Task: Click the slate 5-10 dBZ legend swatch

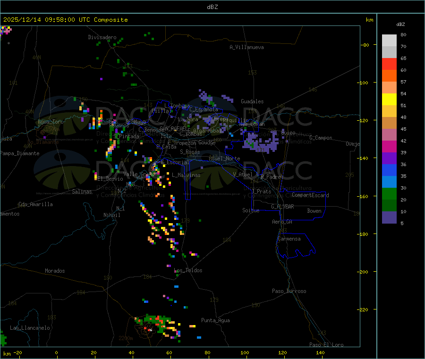Action: click(389, 217)
